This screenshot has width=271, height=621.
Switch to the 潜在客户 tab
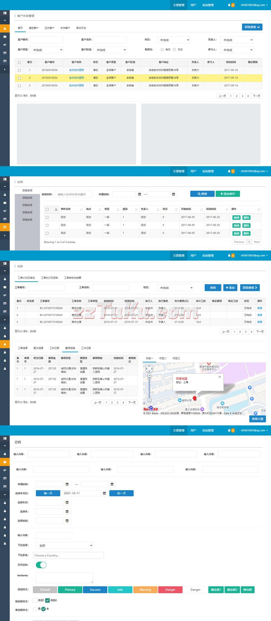click(33, 28)
